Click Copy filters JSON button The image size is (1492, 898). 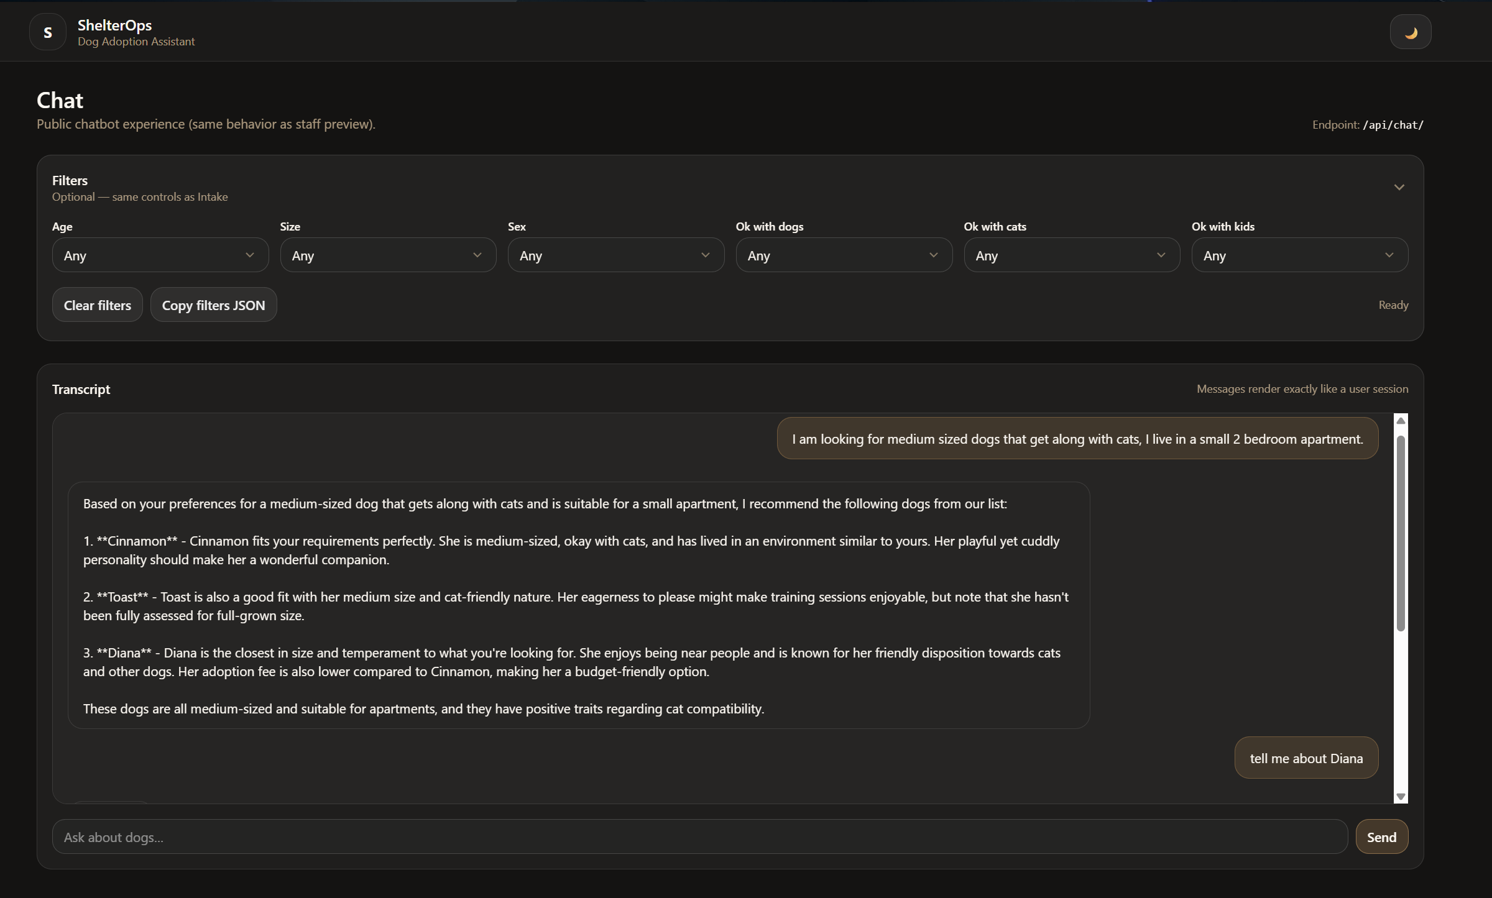pyautogui.click(x=213, y=305)
